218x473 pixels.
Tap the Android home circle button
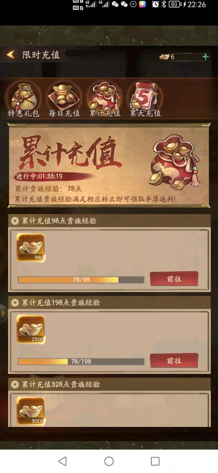[x=109, y=461]
